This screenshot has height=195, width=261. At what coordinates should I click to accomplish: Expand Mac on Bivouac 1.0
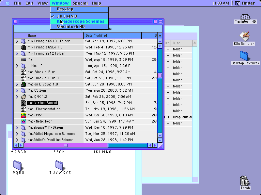coord(17,84)
